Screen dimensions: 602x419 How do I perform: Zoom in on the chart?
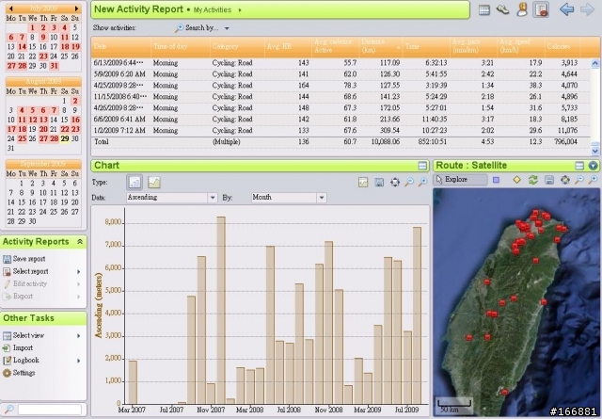422,182
